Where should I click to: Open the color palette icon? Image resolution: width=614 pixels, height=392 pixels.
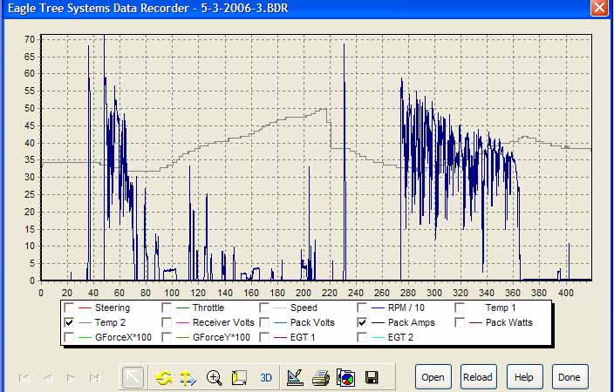346,378
